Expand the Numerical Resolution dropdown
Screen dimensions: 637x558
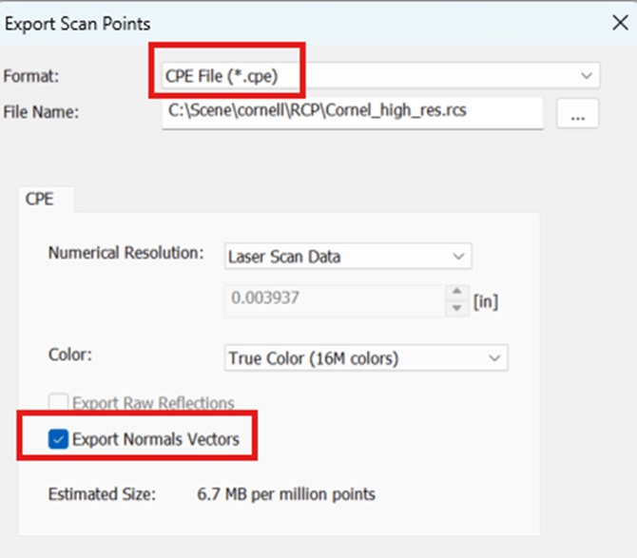tap(348, 256)
